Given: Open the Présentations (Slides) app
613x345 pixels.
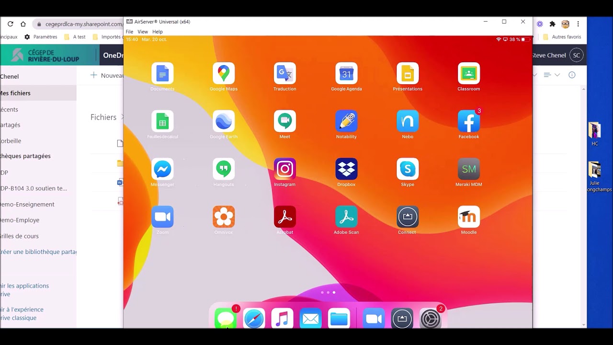Looking at the screenshot, I should pos(408,73).
